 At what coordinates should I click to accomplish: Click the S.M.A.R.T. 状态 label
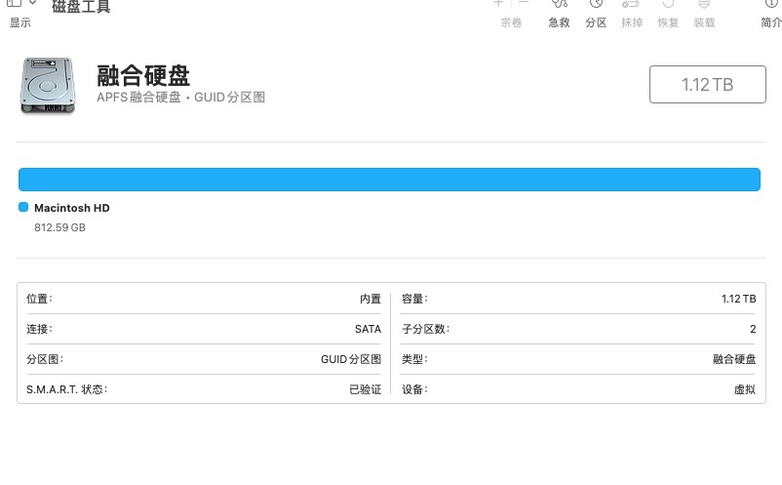click(67, 389)
